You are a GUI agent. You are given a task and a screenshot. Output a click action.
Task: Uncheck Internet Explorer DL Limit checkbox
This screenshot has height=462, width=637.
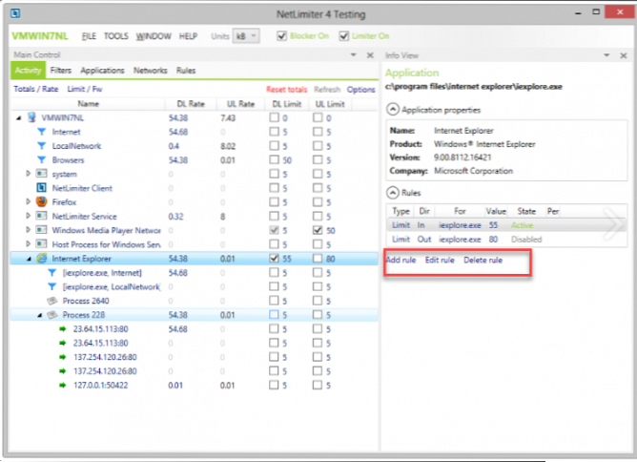coord(276,259)
